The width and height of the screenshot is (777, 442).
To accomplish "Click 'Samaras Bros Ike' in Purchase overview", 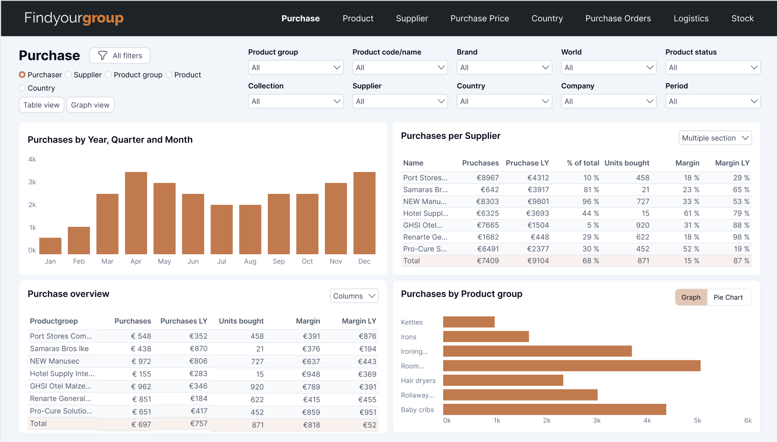I will pyautogui.click(x=59, y=349).
